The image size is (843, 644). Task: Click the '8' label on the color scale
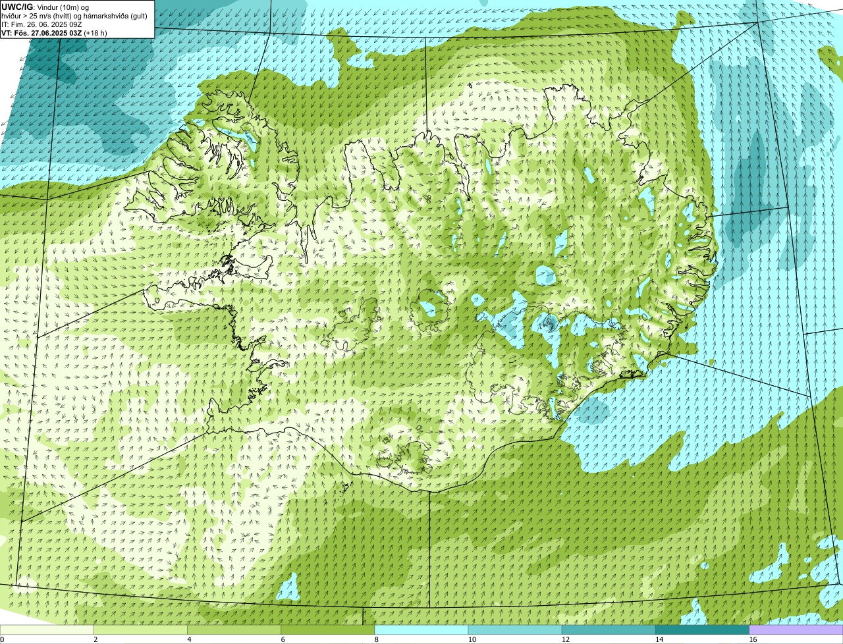377,639
